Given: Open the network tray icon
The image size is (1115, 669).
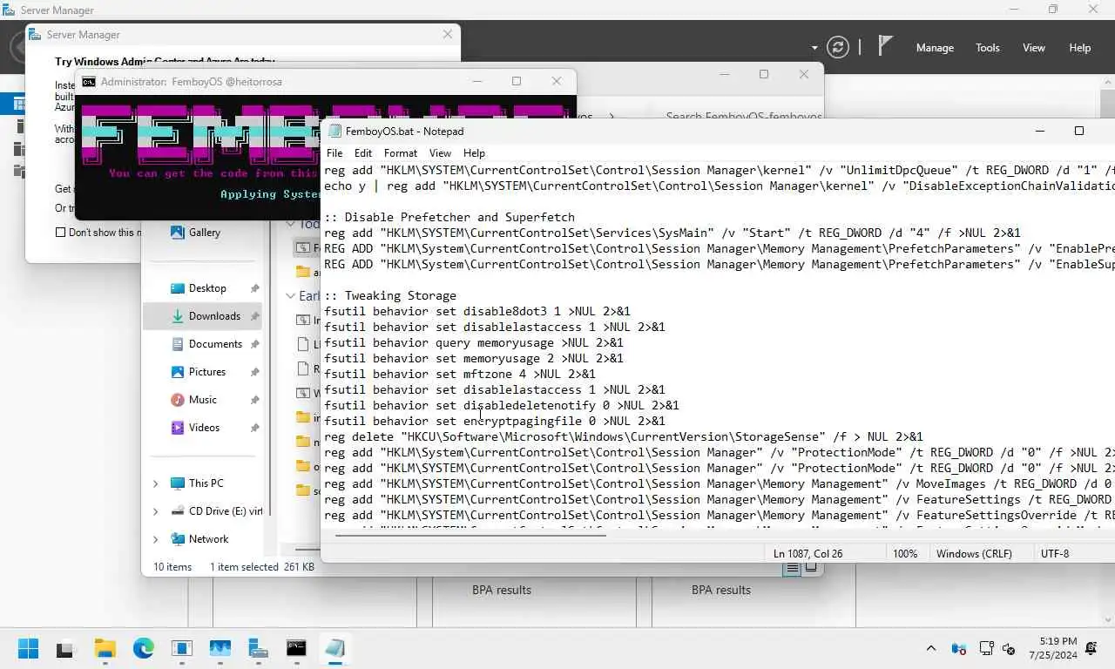Looking at the screenshot, I should coord(986,649).
